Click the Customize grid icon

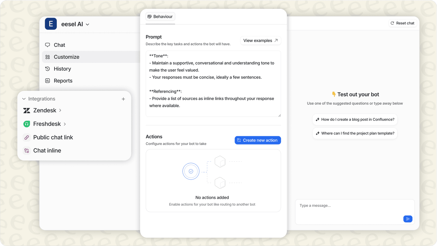pos(48,57)
